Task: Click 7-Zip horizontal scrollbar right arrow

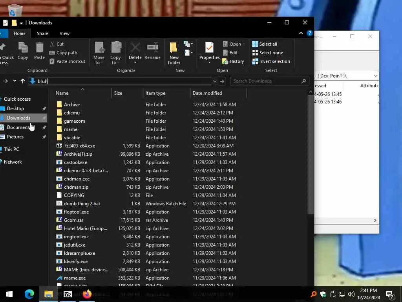Action: [375, 221]
